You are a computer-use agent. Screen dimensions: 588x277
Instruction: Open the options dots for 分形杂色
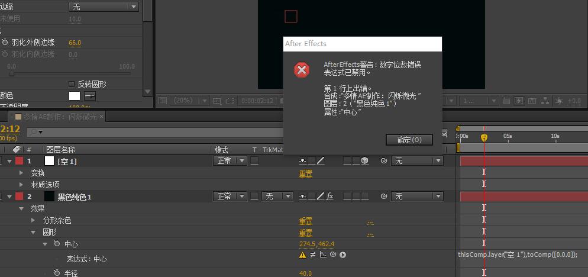coord(370,222)
